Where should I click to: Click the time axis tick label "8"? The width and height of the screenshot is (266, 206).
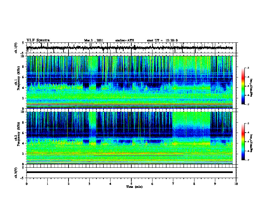click(194, 184)
